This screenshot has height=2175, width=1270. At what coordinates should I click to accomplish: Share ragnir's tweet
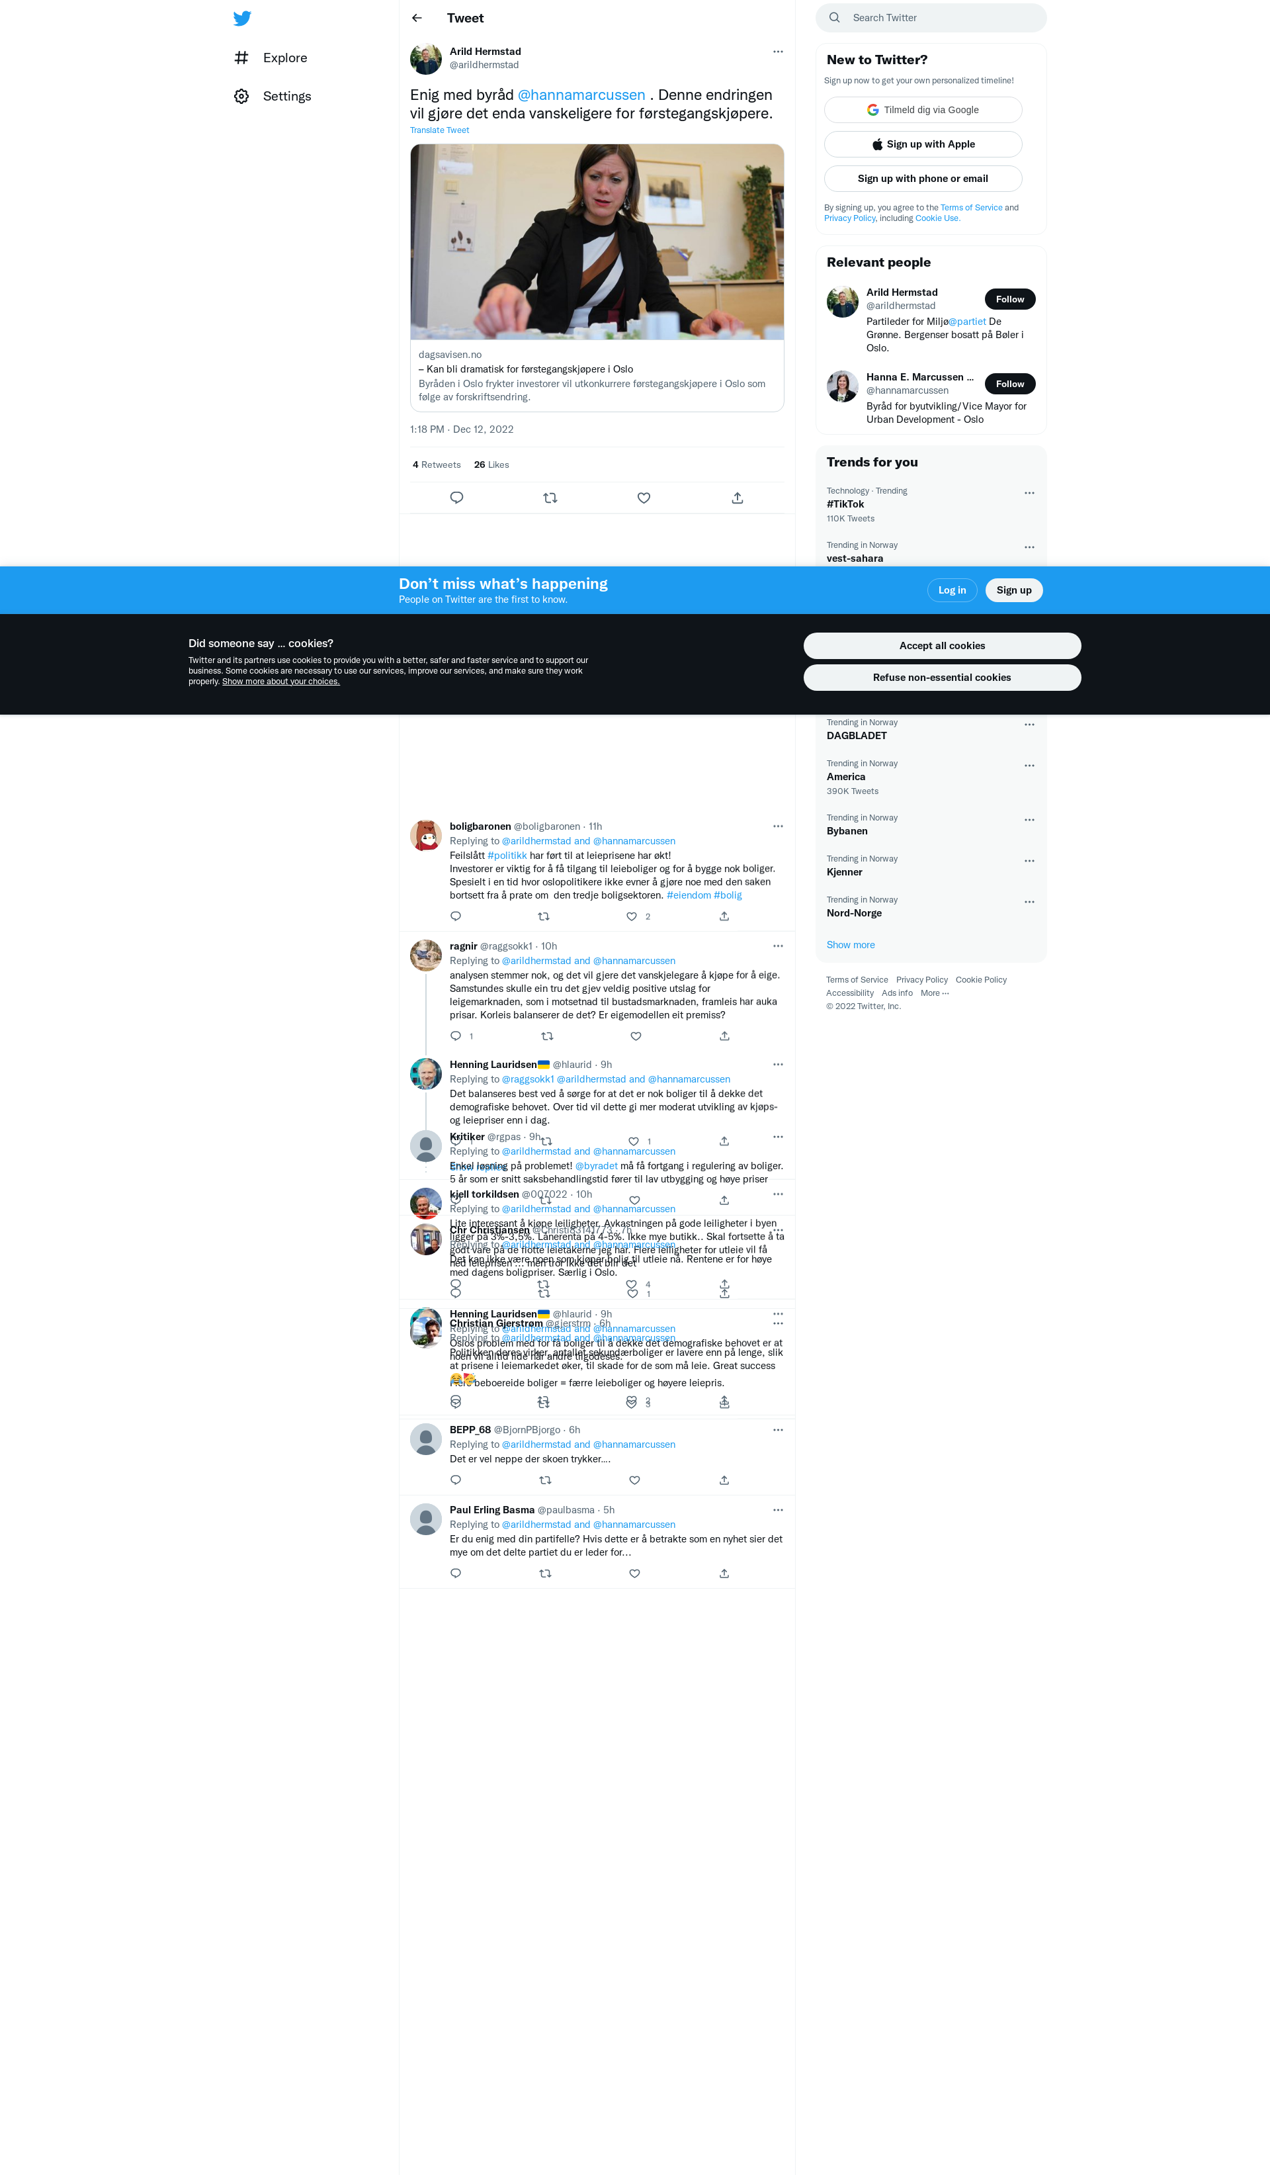725,1036
